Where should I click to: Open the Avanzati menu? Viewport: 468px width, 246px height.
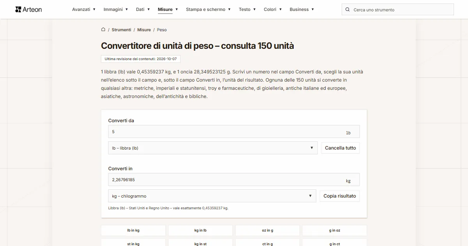coord(84,9)
